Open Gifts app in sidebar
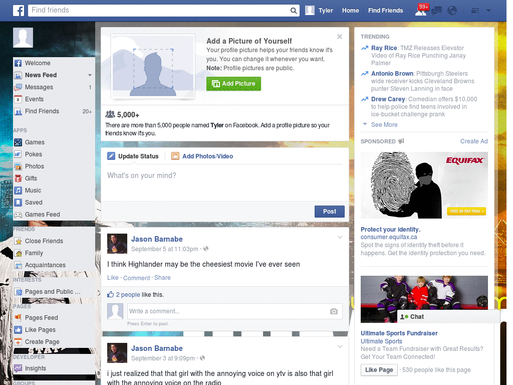513x385 pixels. 54,178
